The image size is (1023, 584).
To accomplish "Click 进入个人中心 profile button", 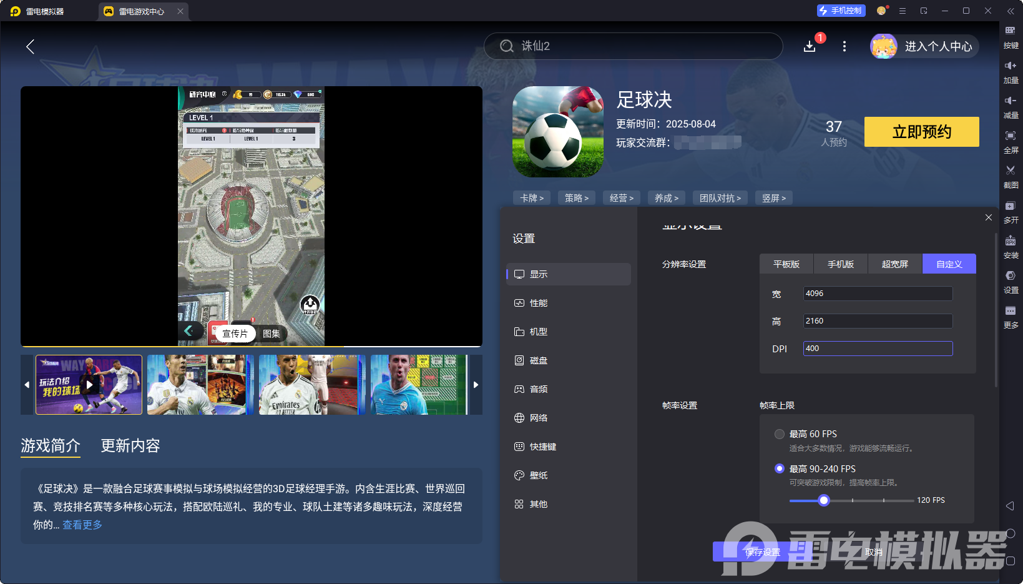I will tap(924, 46).
